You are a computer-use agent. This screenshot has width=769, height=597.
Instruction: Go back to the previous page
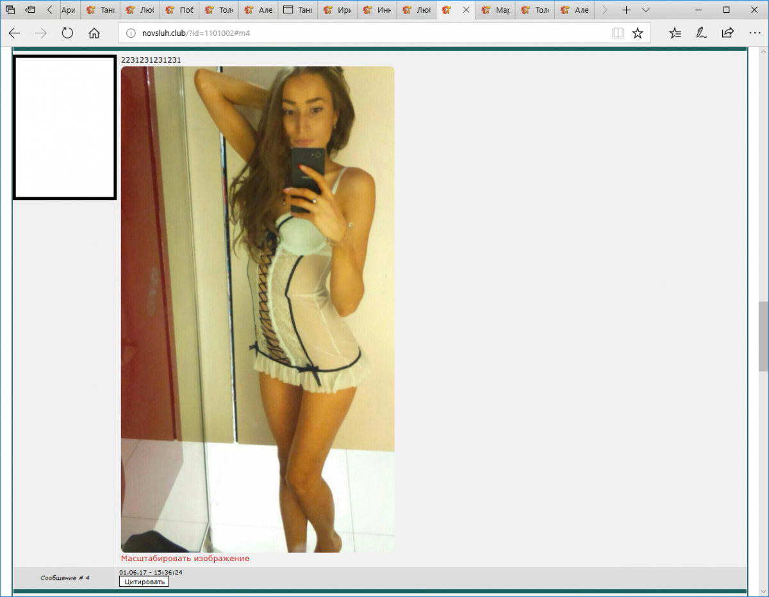pyautogui.click(x=14, y=33)
